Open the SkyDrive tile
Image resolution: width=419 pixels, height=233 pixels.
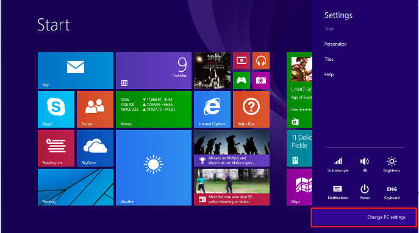click(x=95, y=148)
